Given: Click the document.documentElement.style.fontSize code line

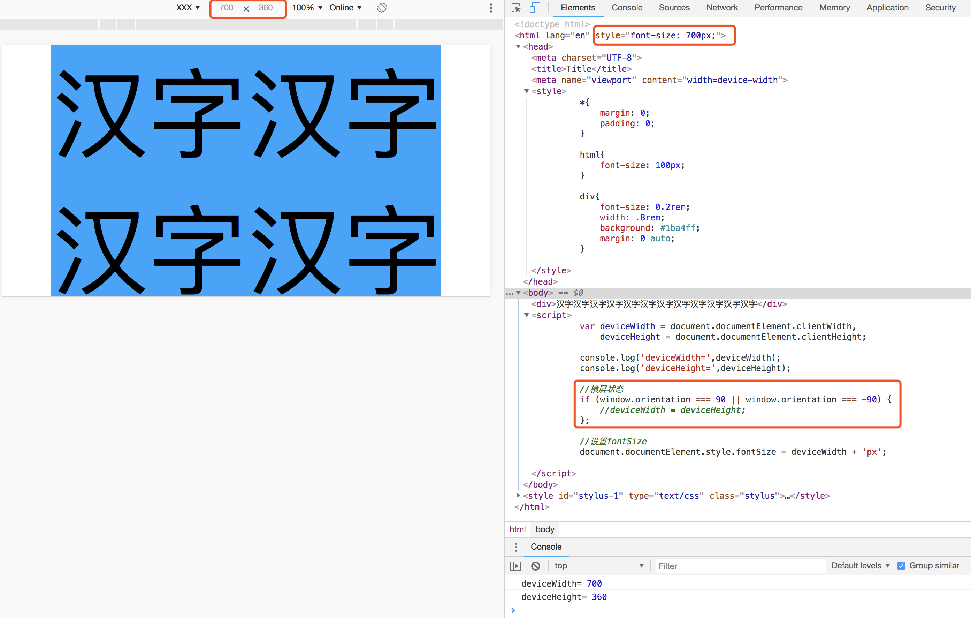Looking at the screenshot, I should tap(733, 452).
